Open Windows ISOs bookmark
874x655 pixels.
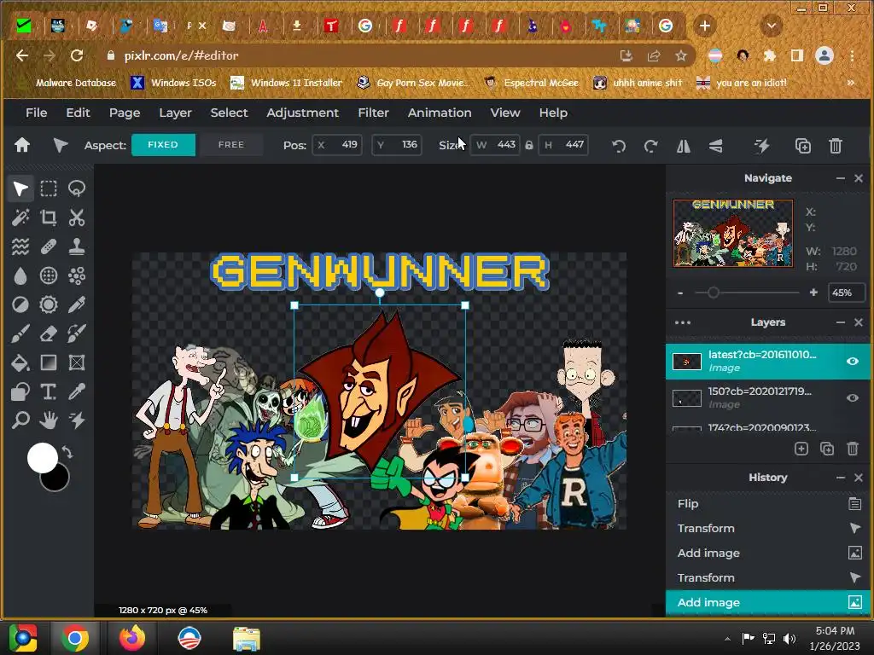174,83
